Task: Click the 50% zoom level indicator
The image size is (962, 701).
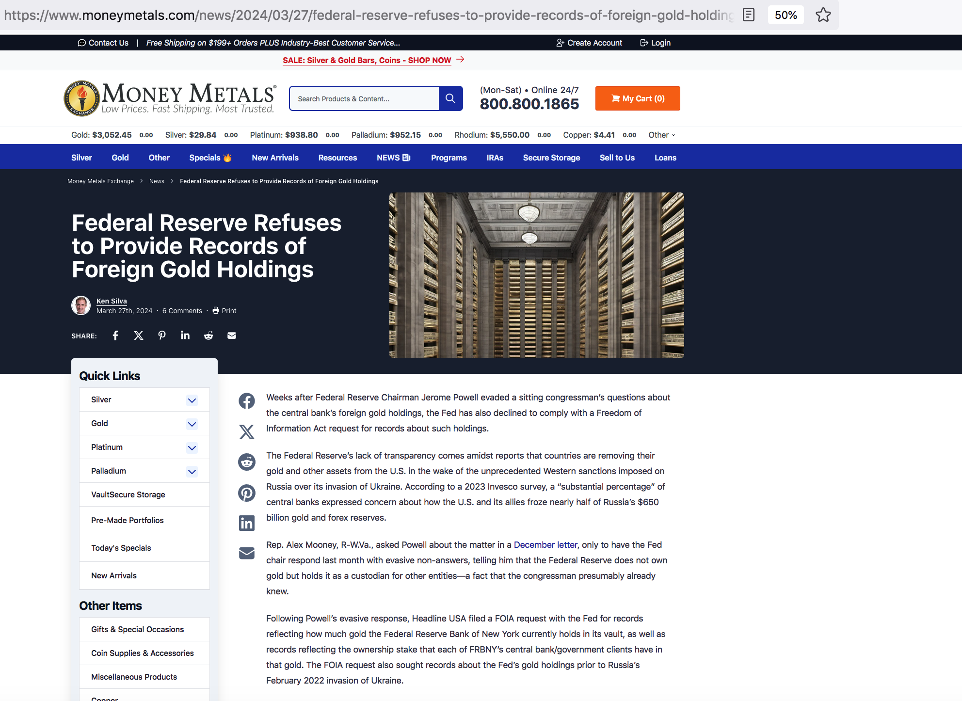Action: 786,15
